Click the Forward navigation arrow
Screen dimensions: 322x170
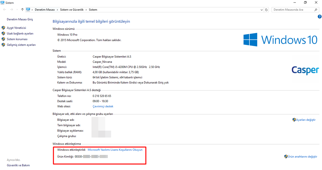[x=12, y=10]
